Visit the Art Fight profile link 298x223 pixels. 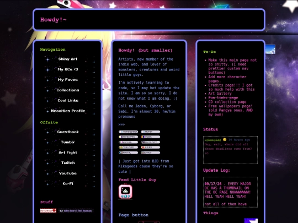click(68, 153)
